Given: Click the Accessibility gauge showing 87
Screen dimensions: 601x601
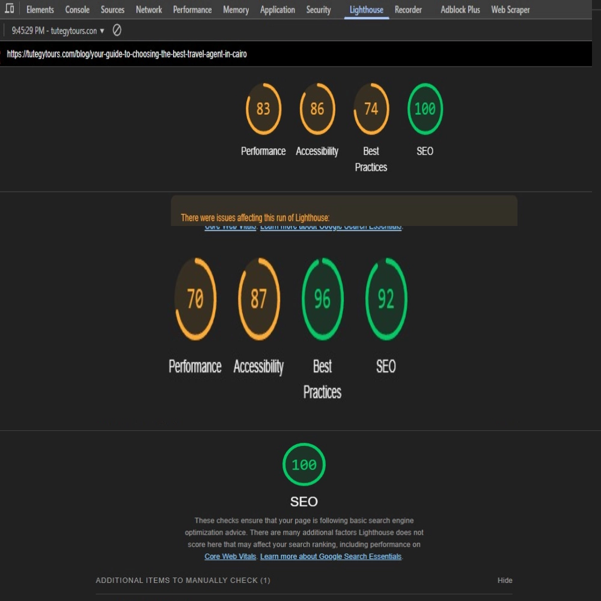Looking at the screenshot, I should [259, 299].
